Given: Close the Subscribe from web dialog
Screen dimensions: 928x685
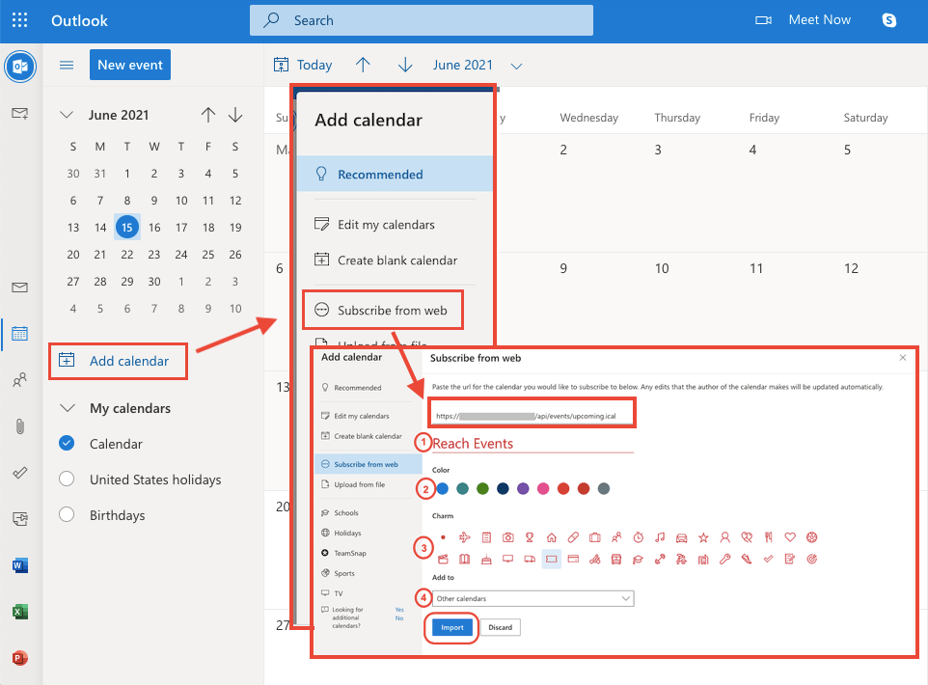Looking at the screenshot, I should coord(903,358).
